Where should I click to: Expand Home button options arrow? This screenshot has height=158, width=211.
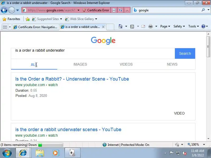[126, 26]
